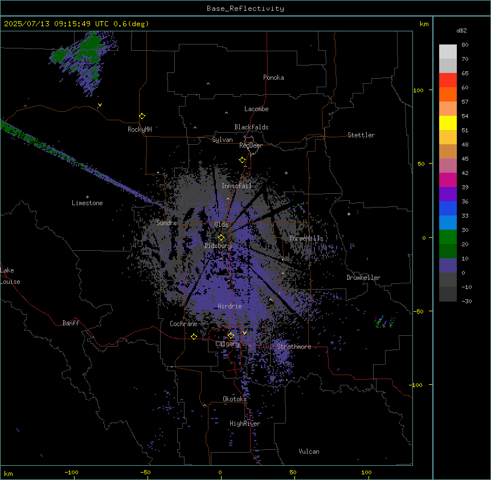This screenshot has height=480, width=491.
Task: Click the Banff label
Action: pyautogui.click(x=71, y=323)
